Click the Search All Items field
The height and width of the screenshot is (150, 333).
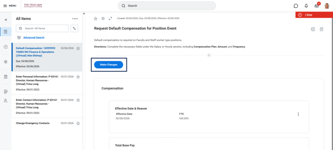click(42, 28)
